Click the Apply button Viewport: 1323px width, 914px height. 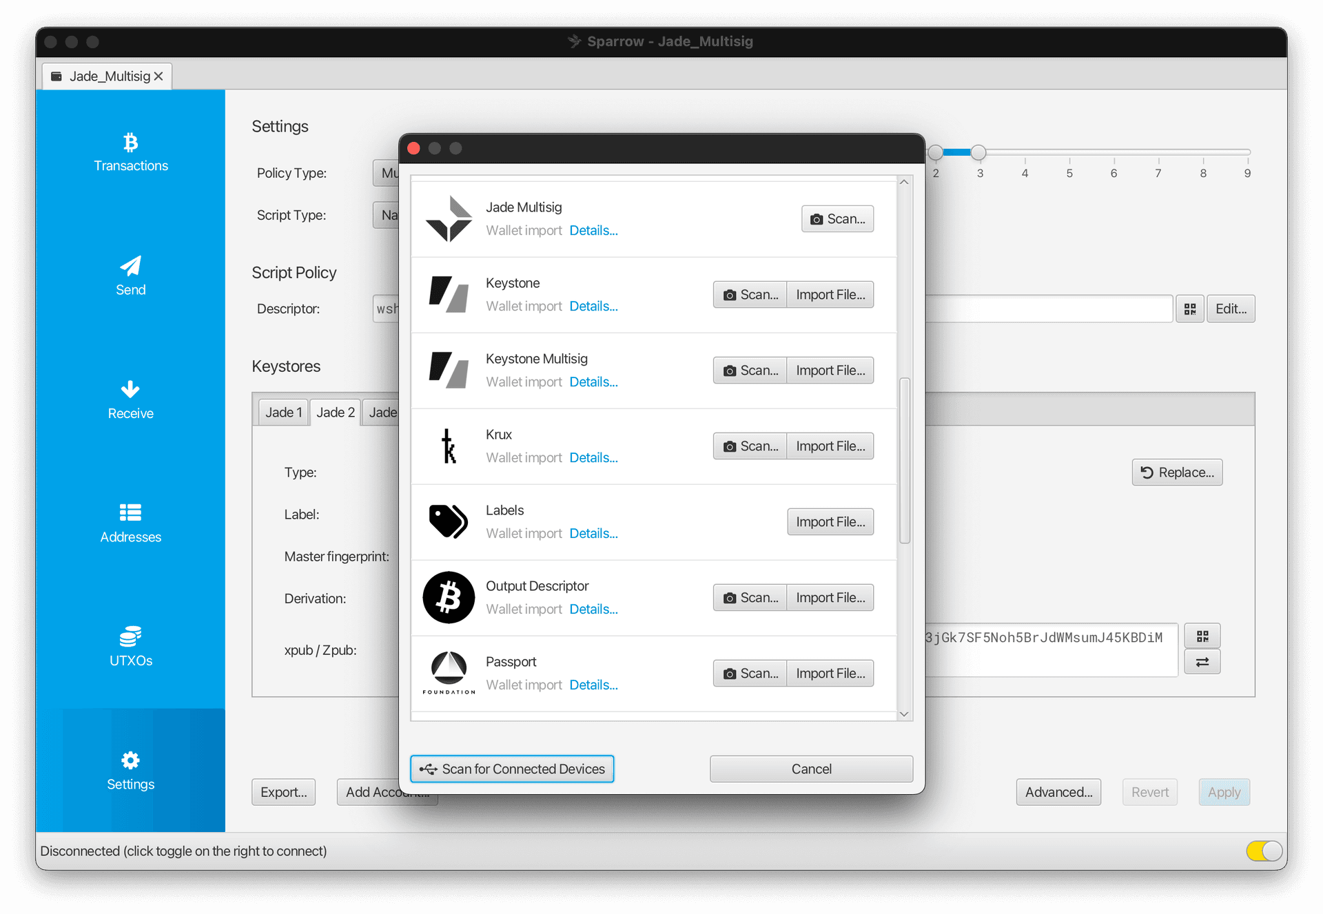[1224, 792]
